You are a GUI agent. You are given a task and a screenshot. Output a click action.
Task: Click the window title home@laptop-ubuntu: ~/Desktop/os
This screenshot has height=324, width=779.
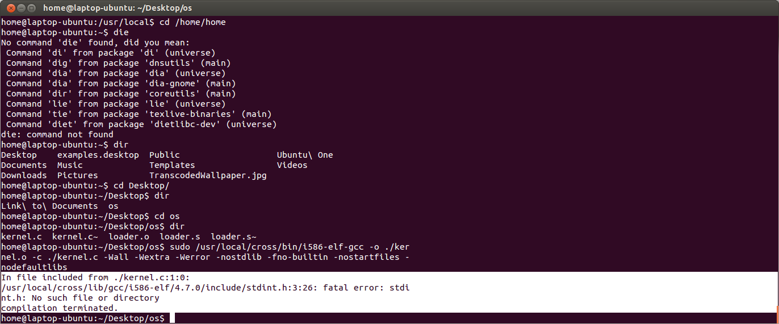tap(119, 8)
